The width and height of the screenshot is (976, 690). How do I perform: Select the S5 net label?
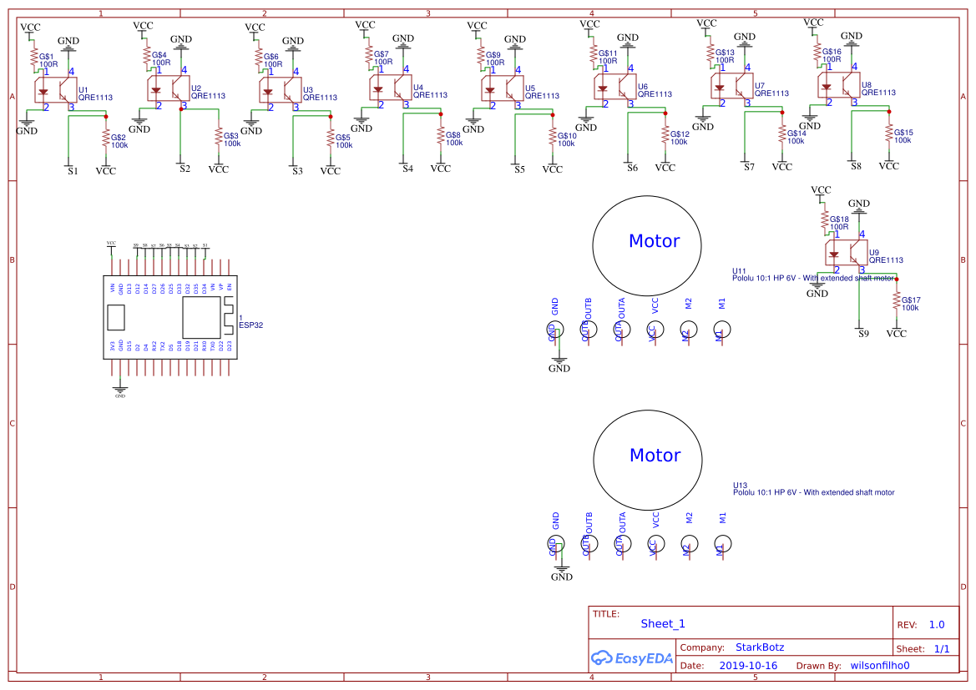click(x=520, y=169)
